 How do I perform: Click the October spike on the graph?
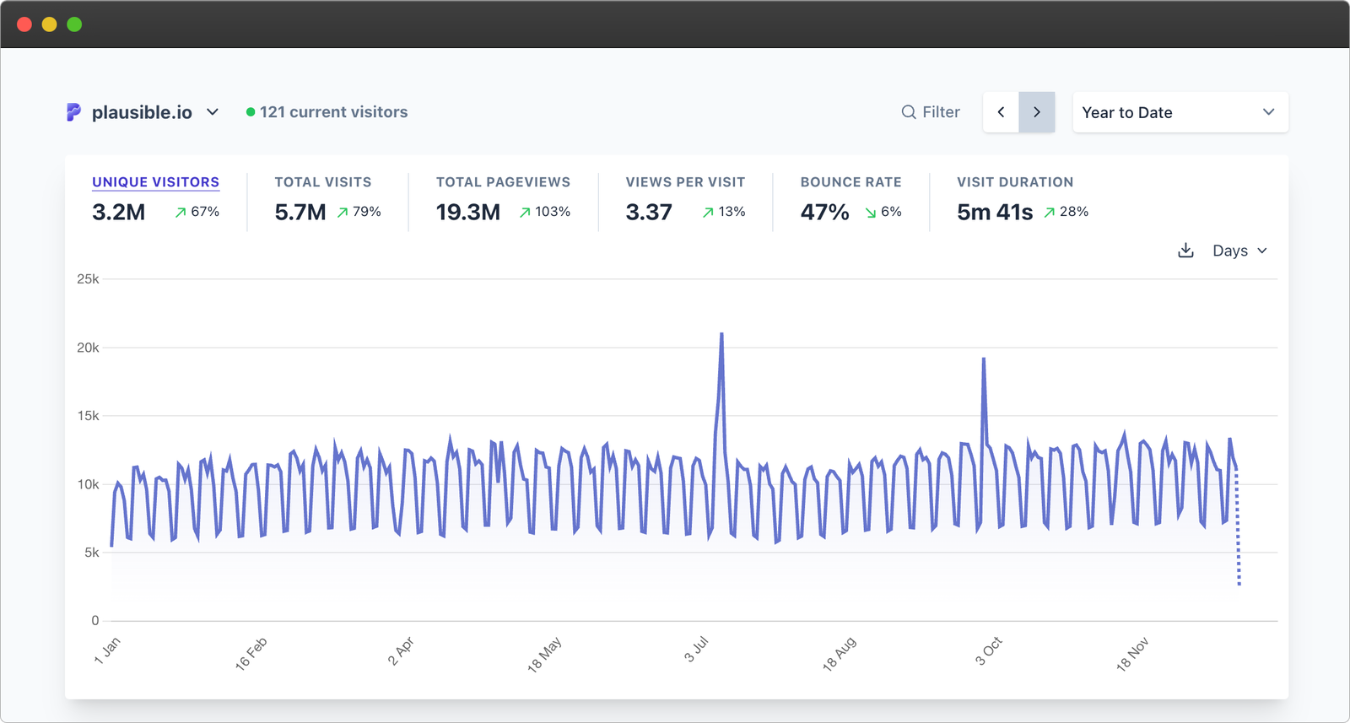click(x=983, y=359)
